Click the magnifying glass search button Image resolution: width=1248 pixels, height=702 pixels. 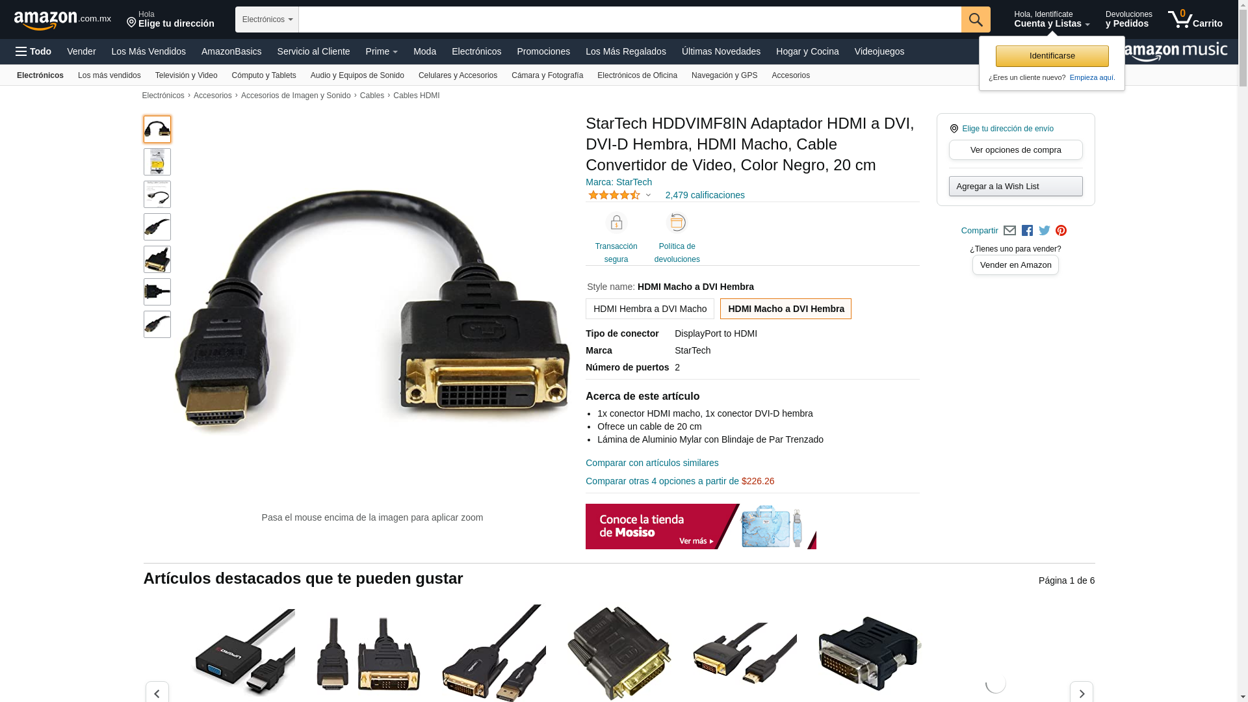tap(976, 19)
